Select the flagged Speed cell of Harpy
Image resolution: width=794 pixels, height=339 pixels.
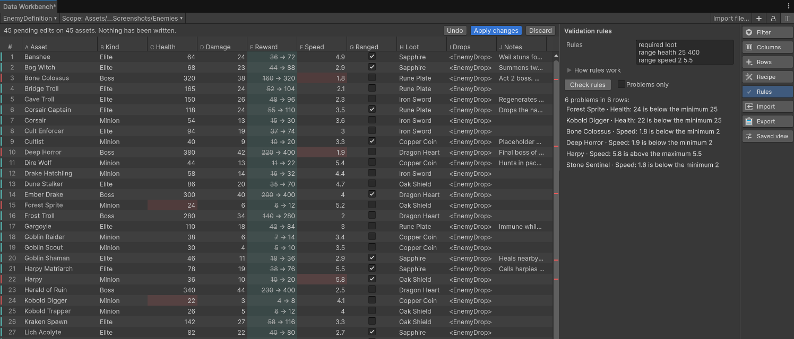coord(322,279)
